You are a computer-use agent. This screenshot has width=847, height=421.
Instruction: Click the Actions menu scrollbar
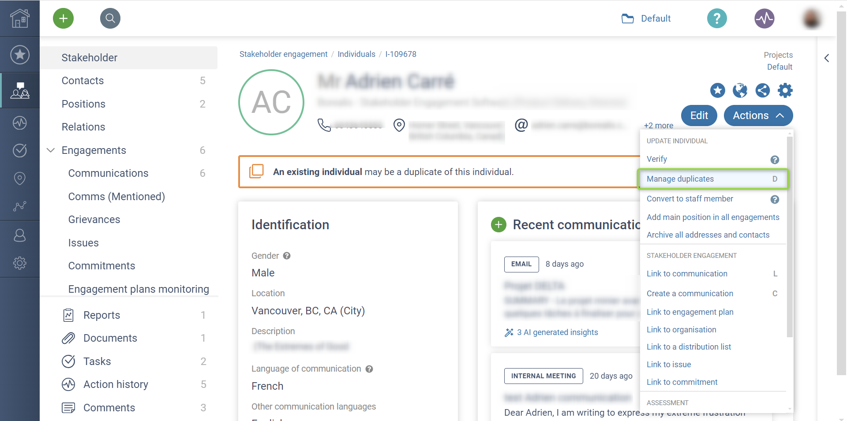(x=790, y=237)
